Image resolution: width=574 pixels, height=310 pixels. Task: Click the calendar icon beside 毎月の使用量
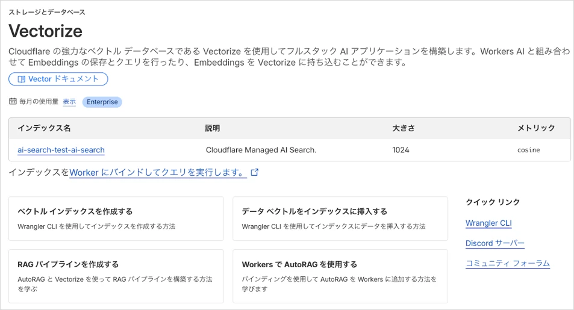pyautogui.click(x=13, y=101)
